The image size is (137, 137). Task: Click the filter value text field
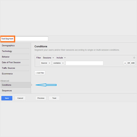[84, 63]
